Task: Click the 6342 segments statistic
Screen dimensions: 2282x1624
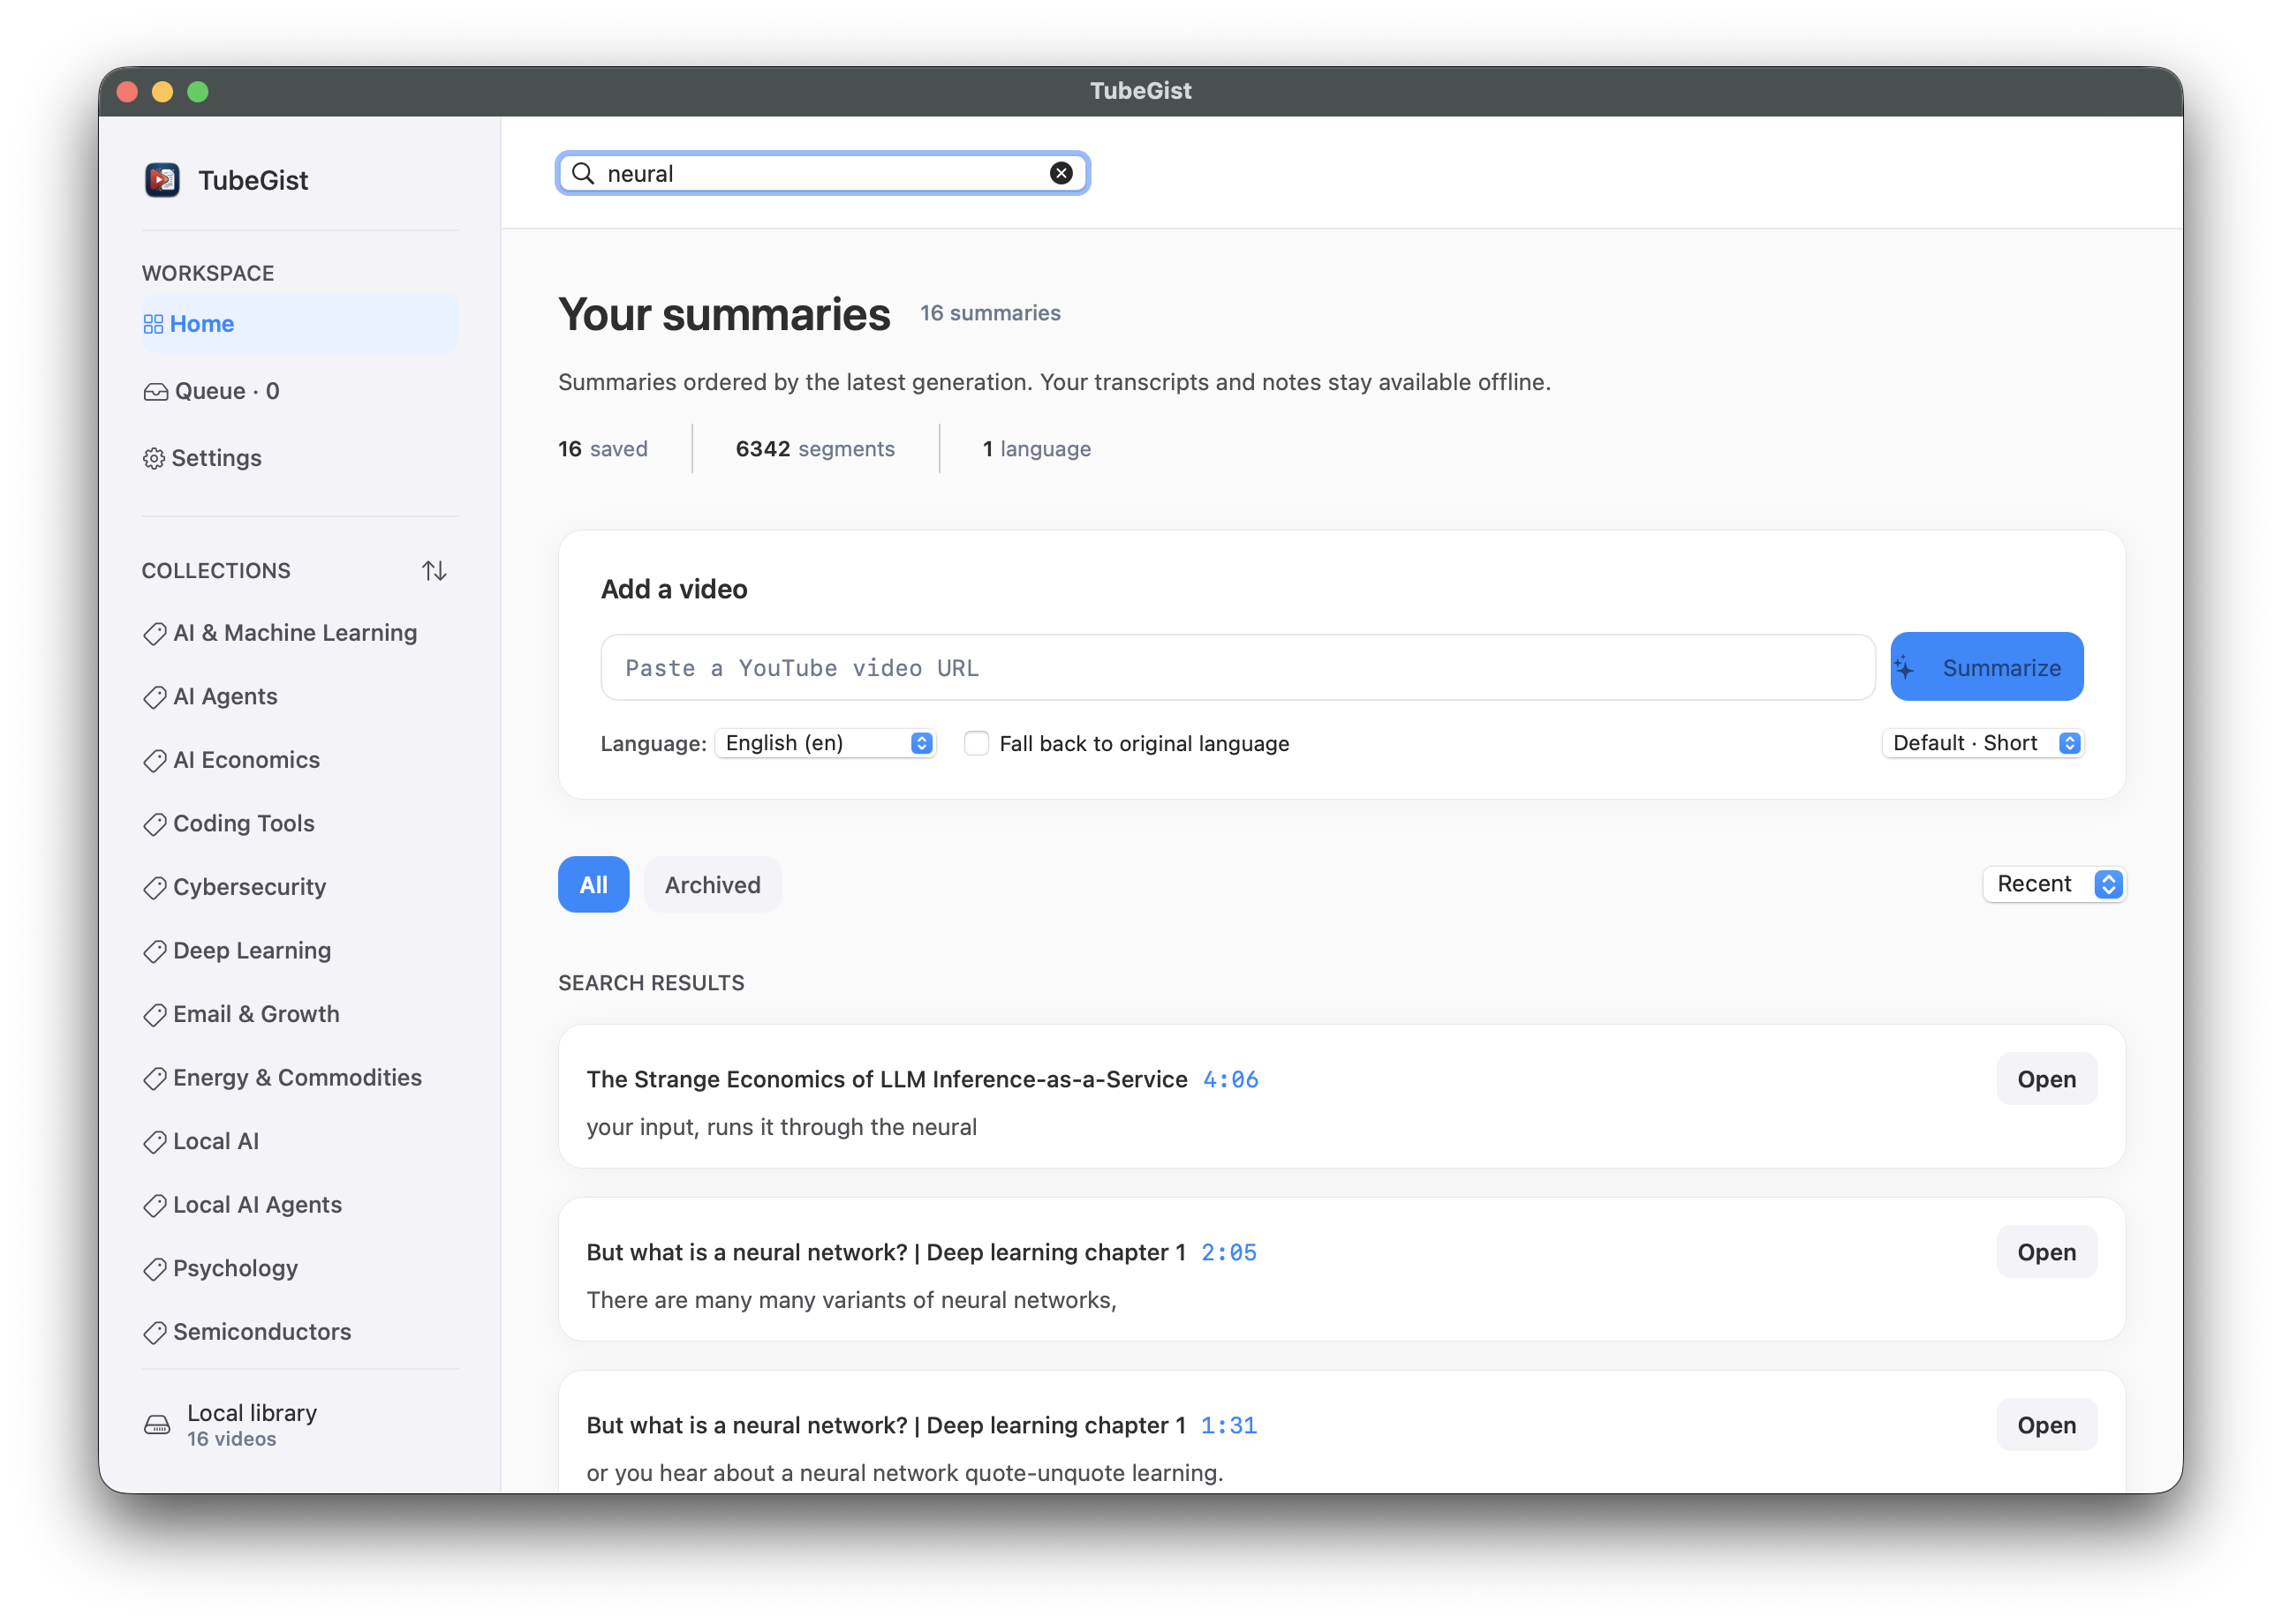Action: tap(814, 449)
